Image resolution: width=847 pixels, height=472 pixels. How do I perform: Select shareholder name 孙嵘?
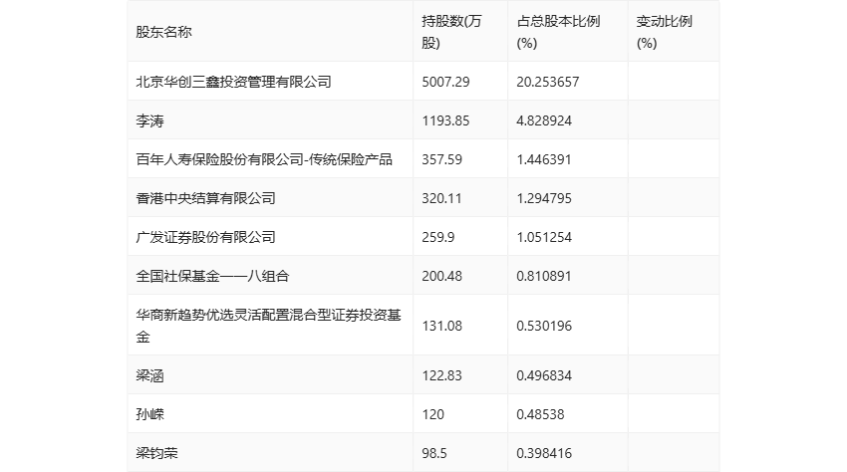149,414
